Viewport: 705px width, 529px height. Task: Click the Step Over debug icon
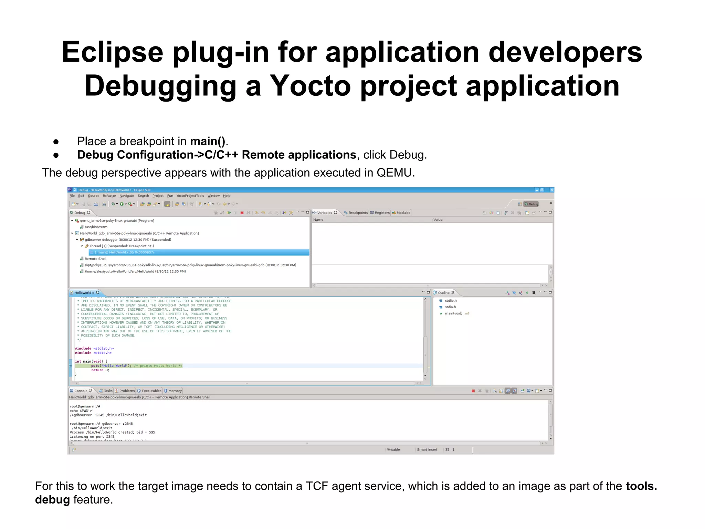coord(263,213)
